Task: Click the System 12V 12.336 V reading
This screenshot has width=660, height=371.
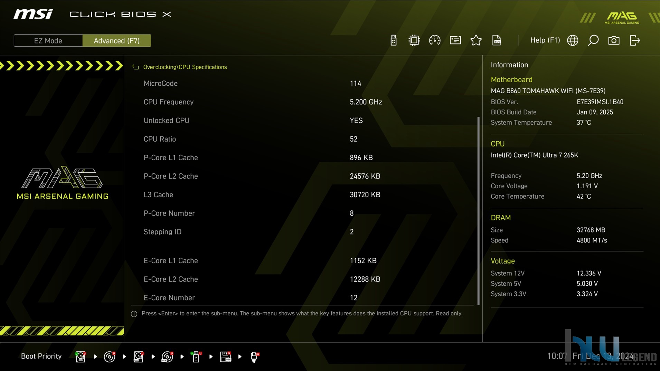Action: (589, 273)
